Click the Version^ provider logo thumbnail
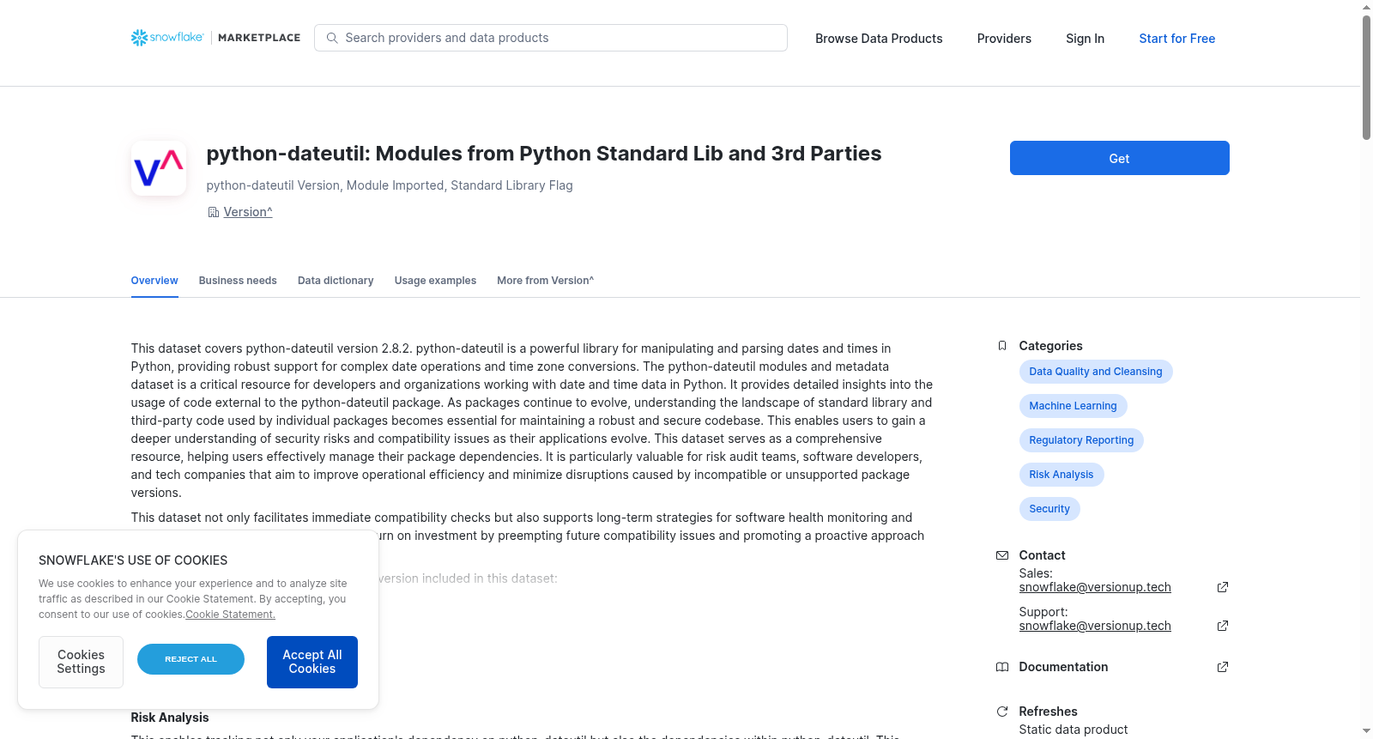Screen dimensions: 1373x739 pos(159,168)
